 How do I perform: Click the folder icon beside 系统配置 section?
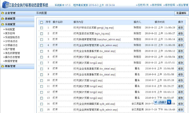point(3,24)
